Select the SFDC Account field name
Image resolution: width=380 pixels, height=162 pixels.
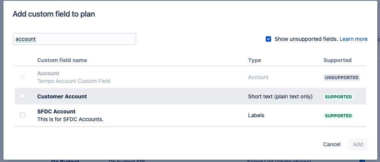pos(56,111)
